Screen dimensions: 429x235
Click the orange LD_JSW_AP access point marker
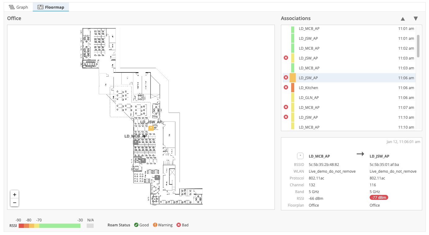point(151,128)
